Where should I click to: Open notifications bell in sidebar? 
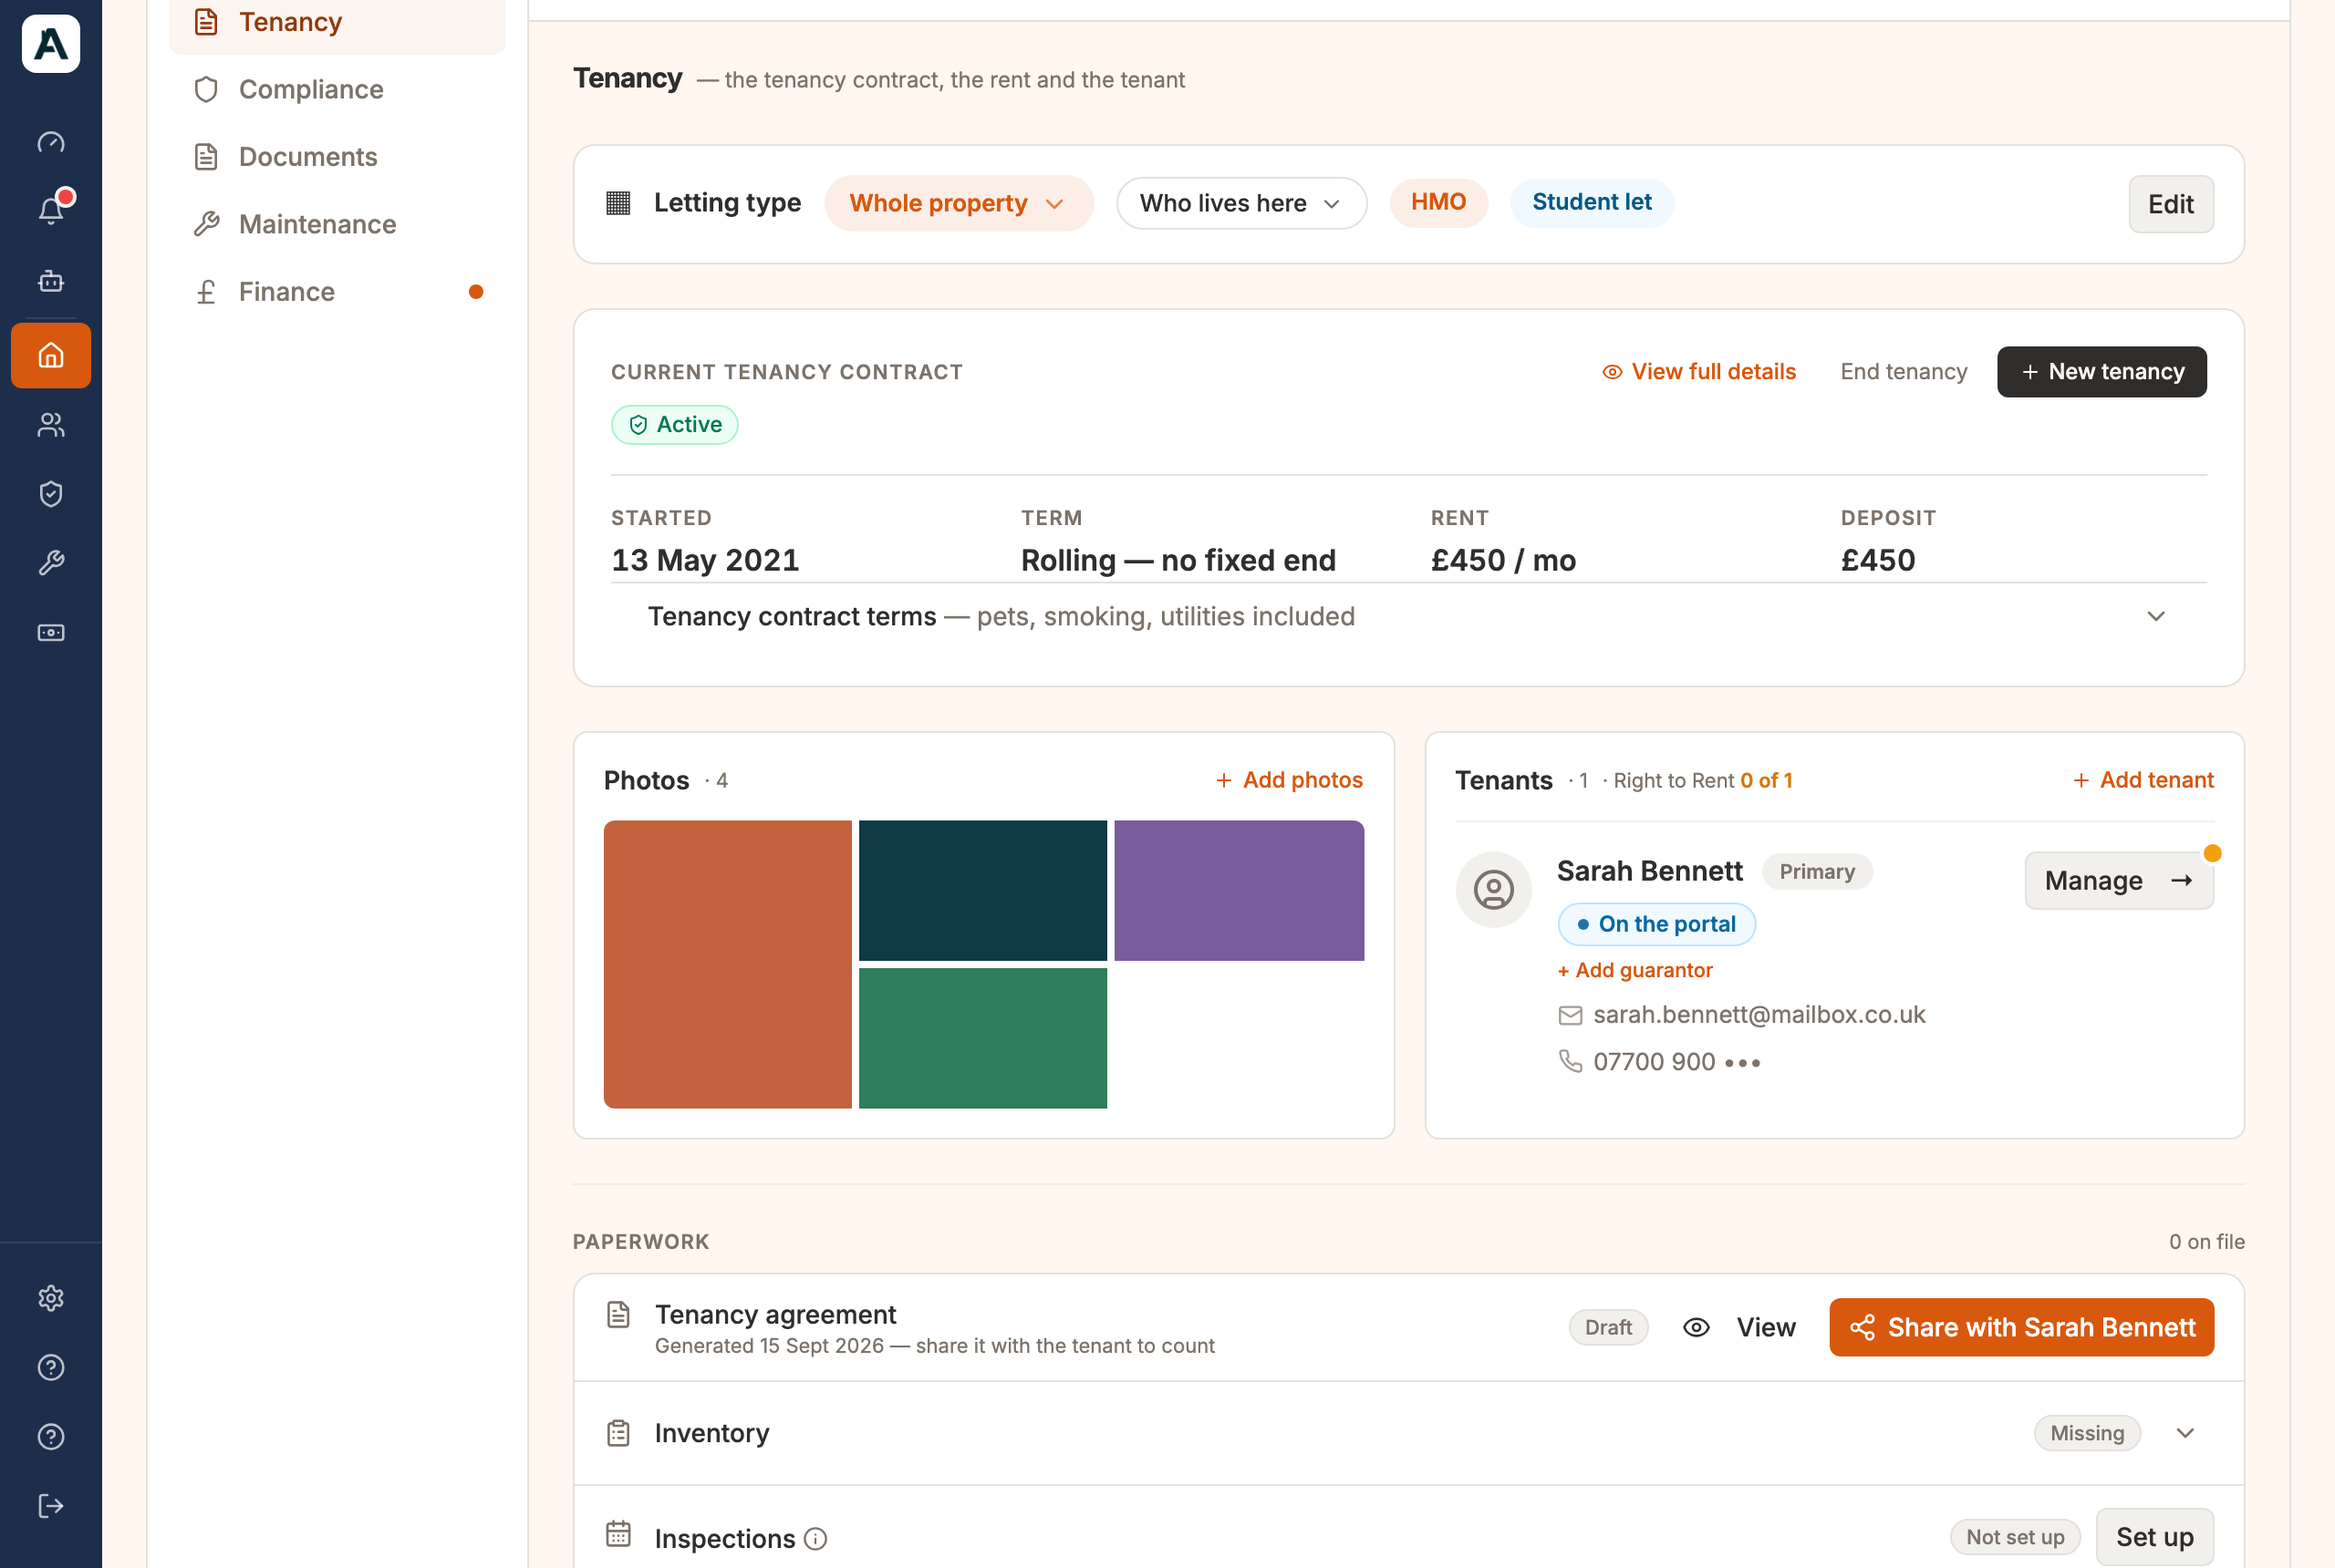pos(51,210)
